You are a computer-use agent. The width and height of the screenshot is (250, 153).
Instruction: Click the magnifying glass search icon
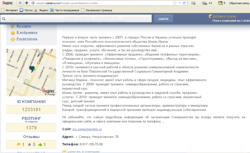click(3, 18)
